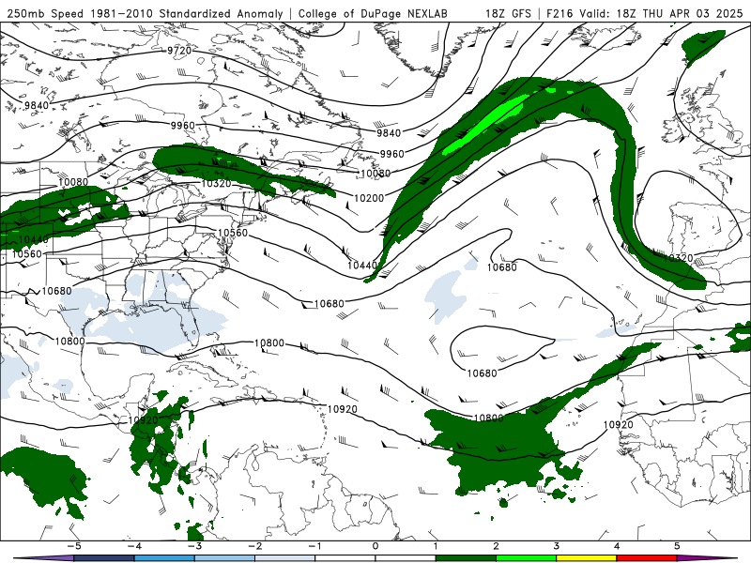Image resolution: width=751 pixels, height=563 pixels.
Task: Click the colorbar tick label '3'
Action: point(557,546)
